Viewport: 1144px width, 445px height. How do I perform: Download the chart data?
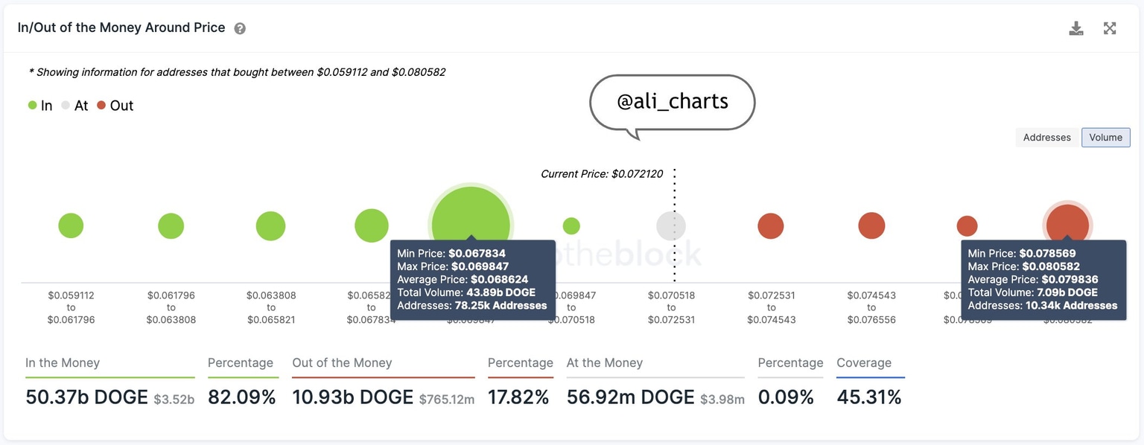pos(1075,28)
